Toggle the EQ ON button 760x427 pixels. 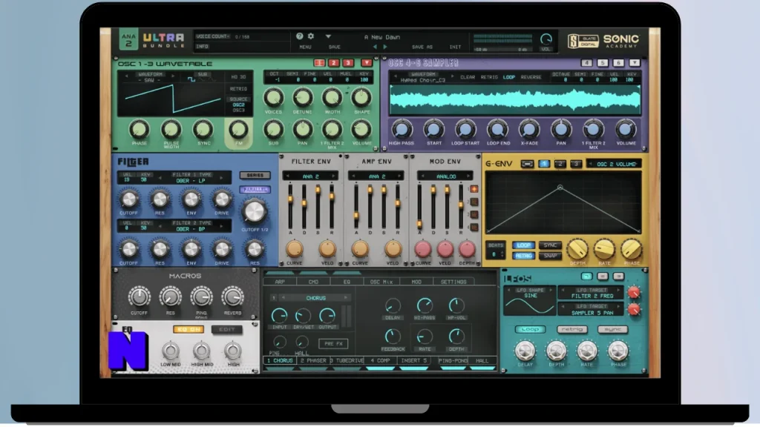[189, 329]
